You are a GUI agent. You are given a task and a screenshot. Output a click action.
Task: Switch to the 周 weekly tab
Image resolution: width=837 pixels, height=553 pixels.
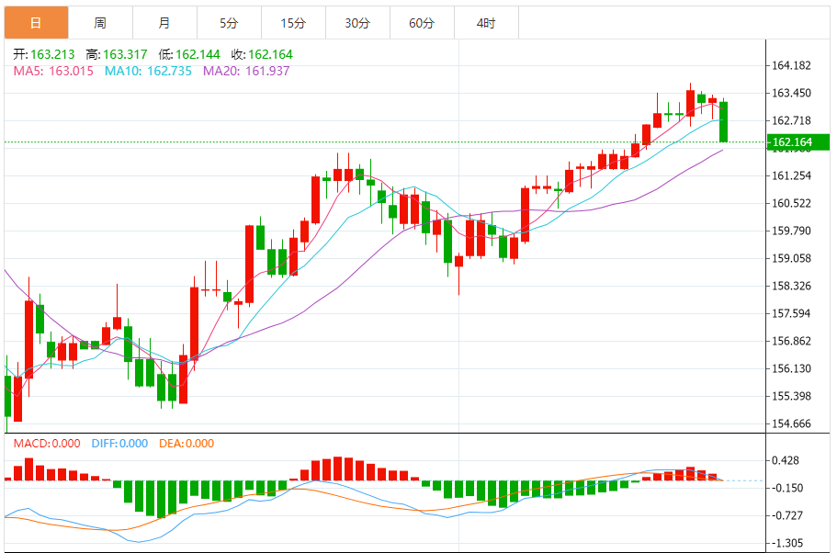click(x=100, y=23)
